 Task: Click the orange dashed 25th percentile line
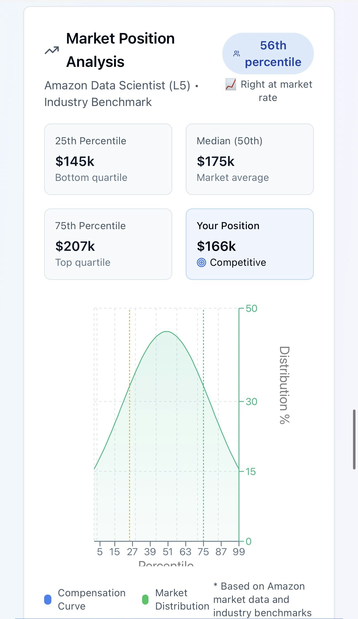[x=130, y=425]
